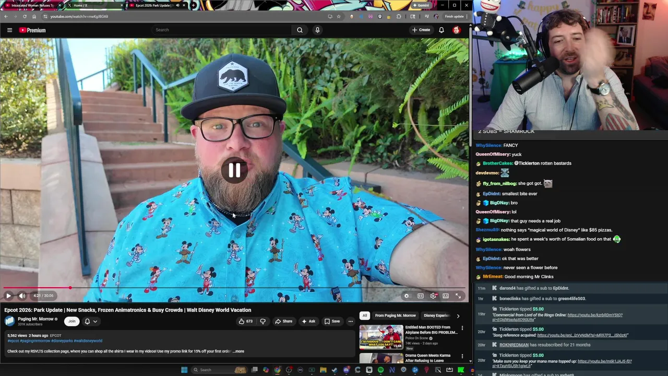Share the Epcot 2026 video
This screenshot has height=376, width=668.
(x=283, y=321)
